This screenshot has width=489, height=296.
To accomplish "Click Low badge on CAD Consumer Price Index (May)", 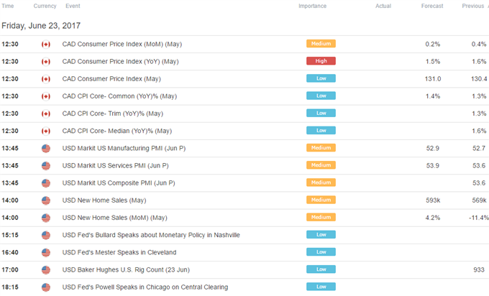I will (x=321, y=78).
